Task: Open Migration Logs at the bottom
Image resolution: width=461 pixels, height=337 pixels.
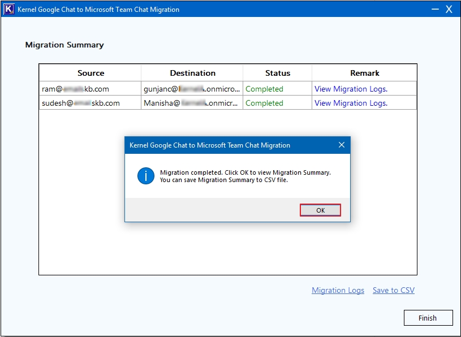Action: point(338,290)
